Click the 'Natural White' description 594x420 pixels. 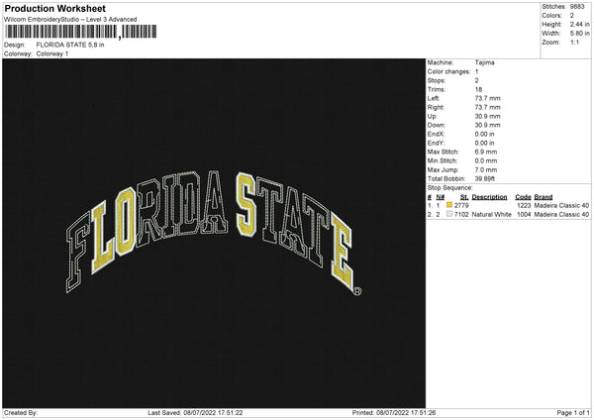492,215
